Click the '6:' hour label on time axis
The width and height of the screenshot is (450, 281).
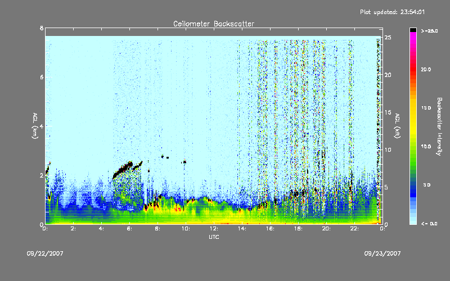tap(129, 229)
